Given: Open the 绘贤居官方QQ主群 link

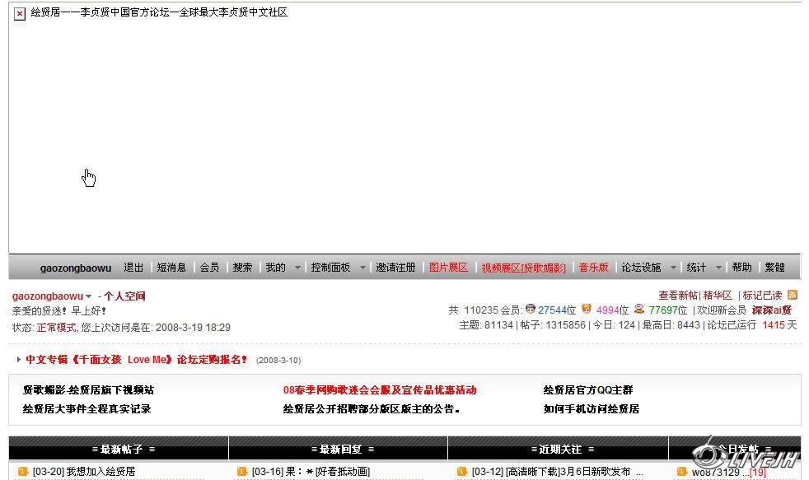Looking at the screenshot, I should [588, 390].
